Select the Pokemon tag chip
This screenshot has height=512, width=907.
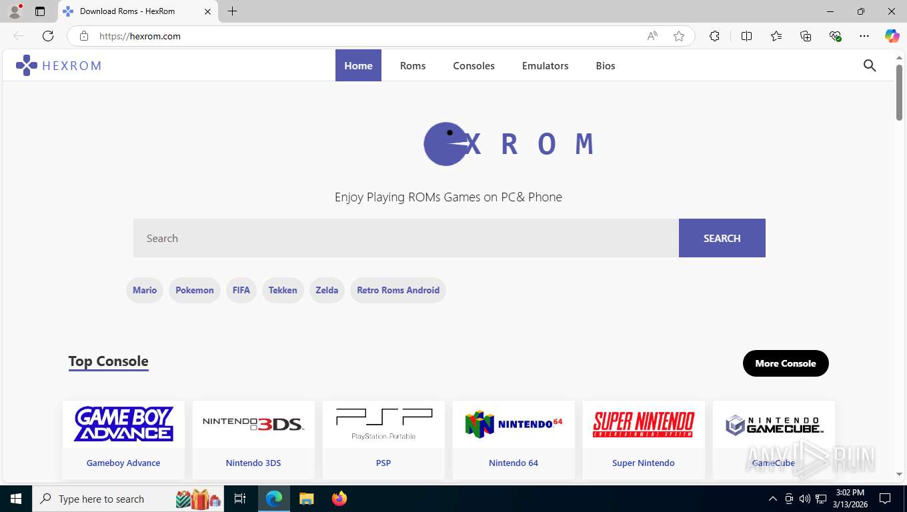point(195,290)
